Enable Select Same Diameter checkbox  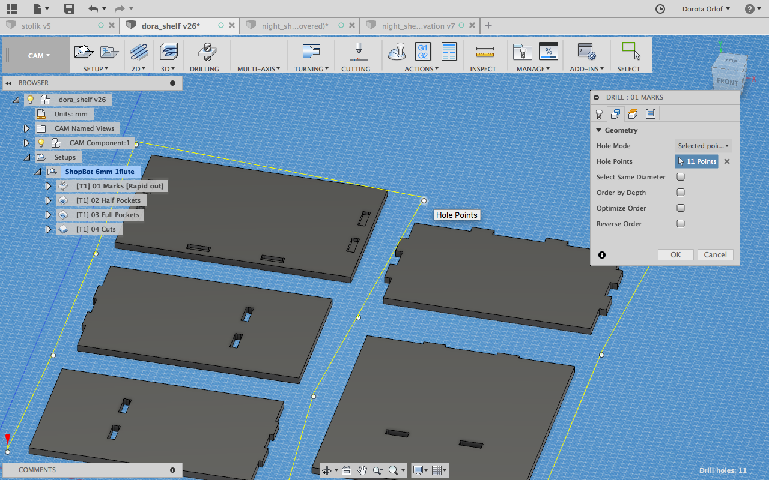click(x=681, y=177)
